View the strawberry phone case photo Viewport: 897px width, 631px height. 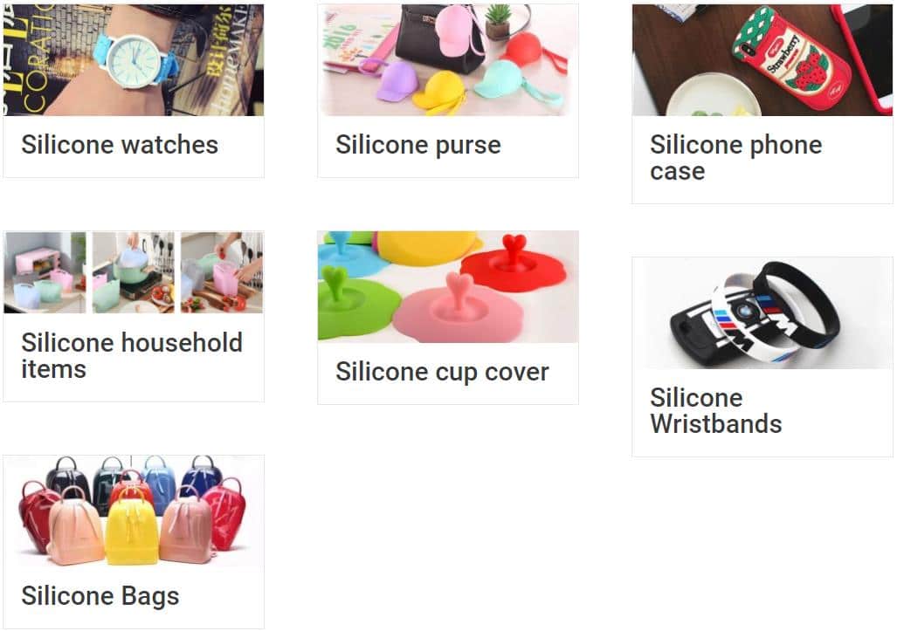coord(762,59)
